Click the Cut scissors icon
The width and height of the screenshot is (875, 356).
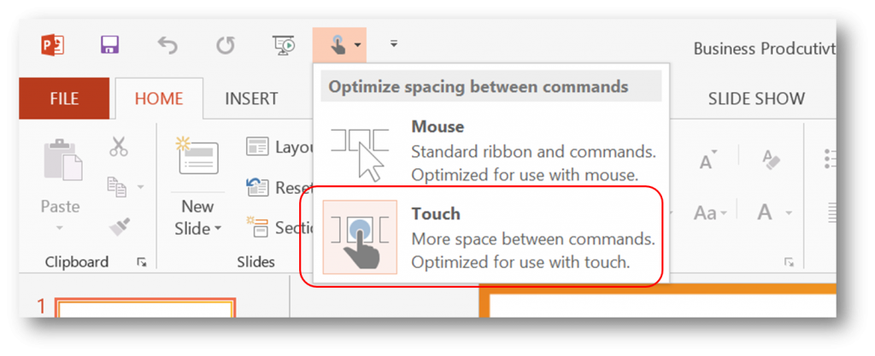[118, 147]
